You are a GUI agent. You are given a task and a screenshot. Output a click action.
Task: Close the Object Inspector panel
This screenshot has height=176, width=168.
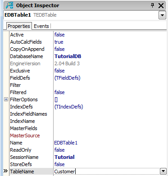[161, 6]
